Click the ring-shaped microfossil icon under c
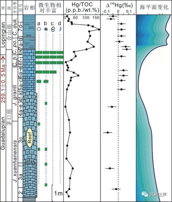 [53, 29]
